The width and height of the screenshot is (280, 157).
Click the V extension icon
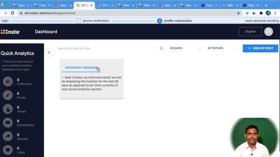(247, 13)
